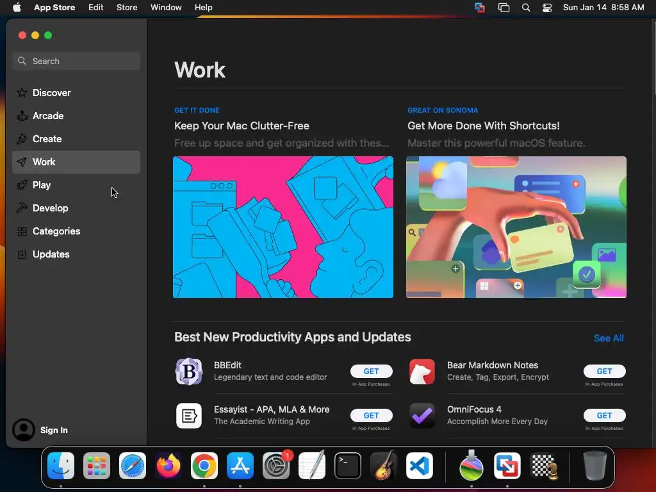Open the Help menu
The width and height of the screenshot is (656, 492).
[x=203, y=8]
